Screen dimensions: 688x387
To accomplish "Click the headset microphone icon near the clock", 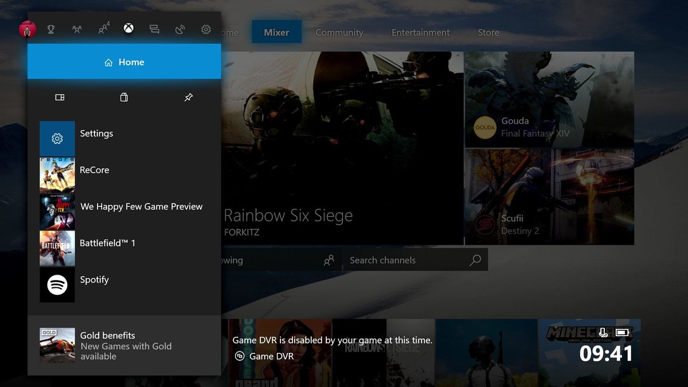I will tap(604, 332).
